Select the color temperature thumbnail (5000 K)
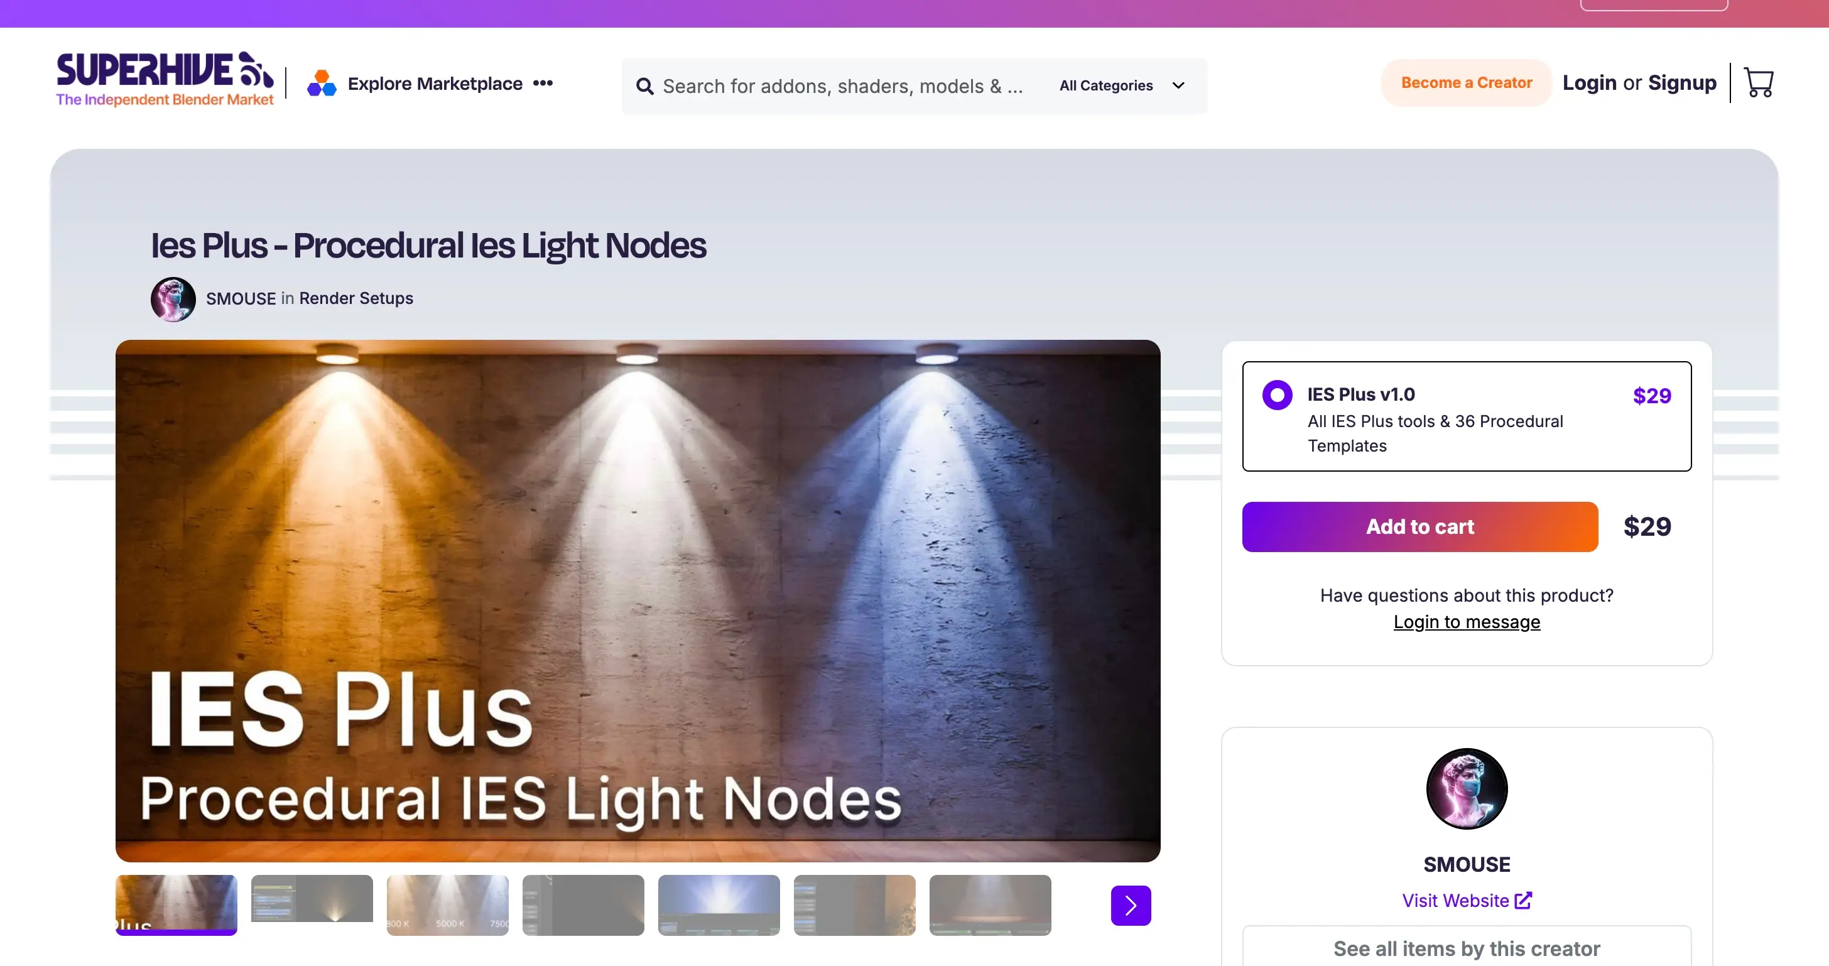Screen dimensions: 1829x966 click(x=447, y=905)
